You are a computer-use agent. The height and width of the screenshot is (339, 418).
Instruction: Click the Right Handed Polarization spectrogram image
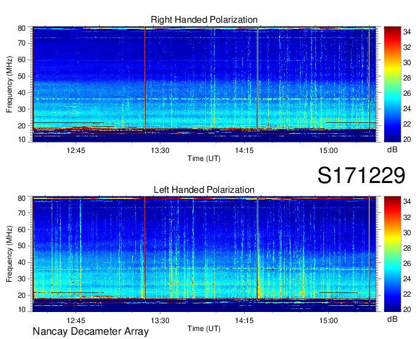(204, 84)
